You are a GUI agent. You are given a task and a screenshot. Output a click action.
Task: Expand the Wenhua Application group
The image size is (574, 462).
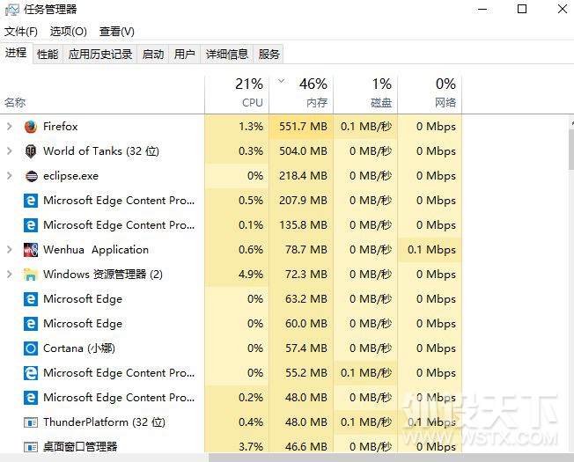10,250
